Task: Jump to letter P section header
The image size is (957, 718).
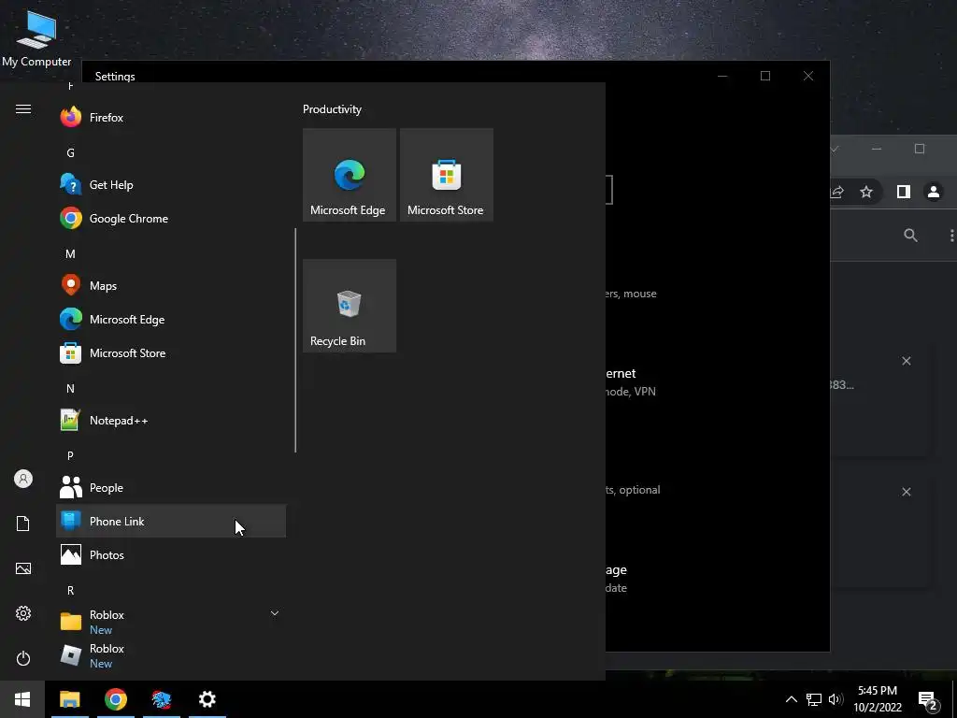Action: pos(70,455)
